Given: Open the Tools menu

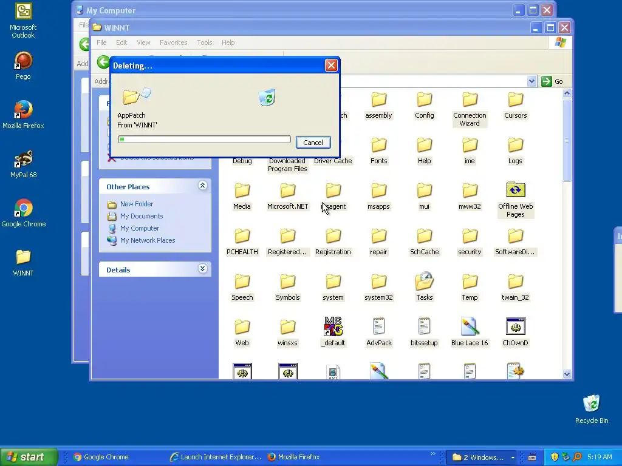Looking at the screenshot, I should [x=204, y=42].
